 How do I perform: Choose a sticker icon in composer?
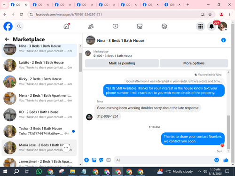tap(101, 160)
